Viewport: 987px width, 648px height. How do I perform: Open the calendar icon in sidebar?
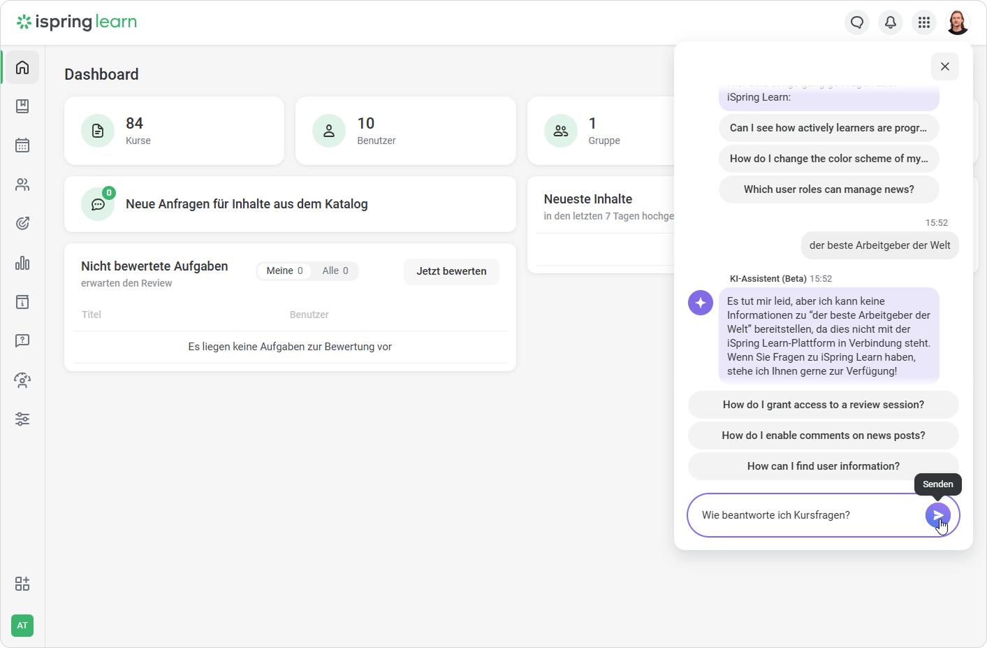(x=22, y=145)
